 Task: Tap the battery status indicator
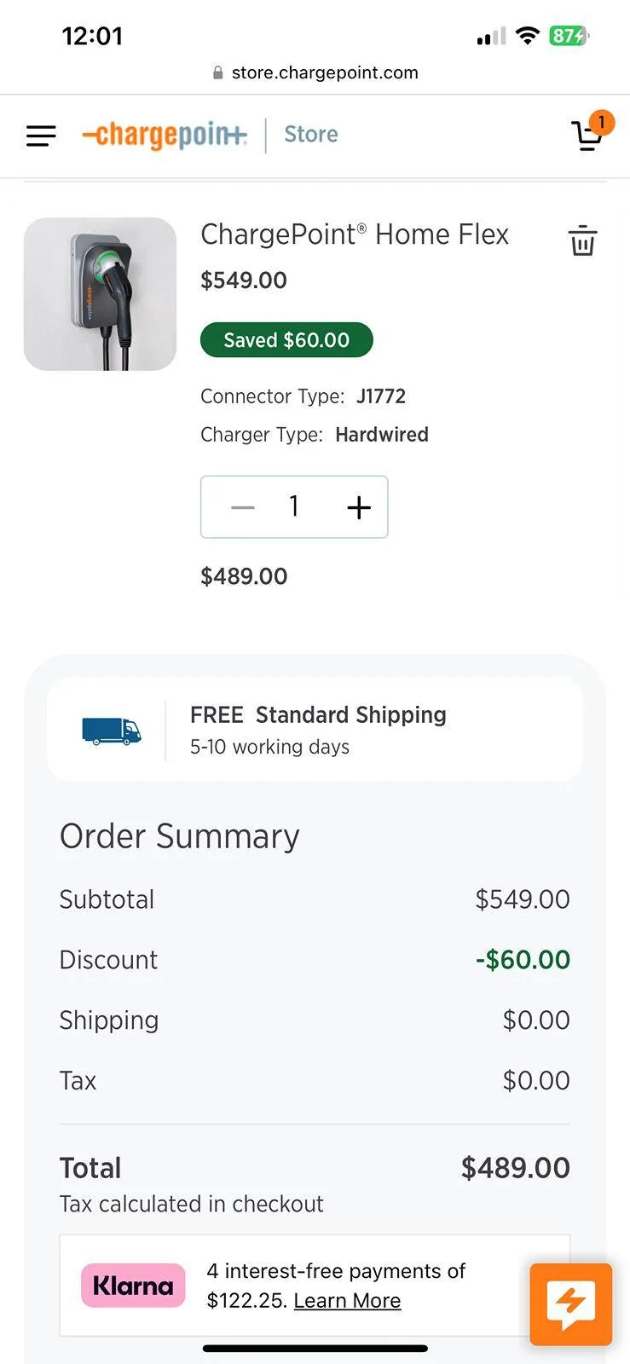(x=569, y=36)
